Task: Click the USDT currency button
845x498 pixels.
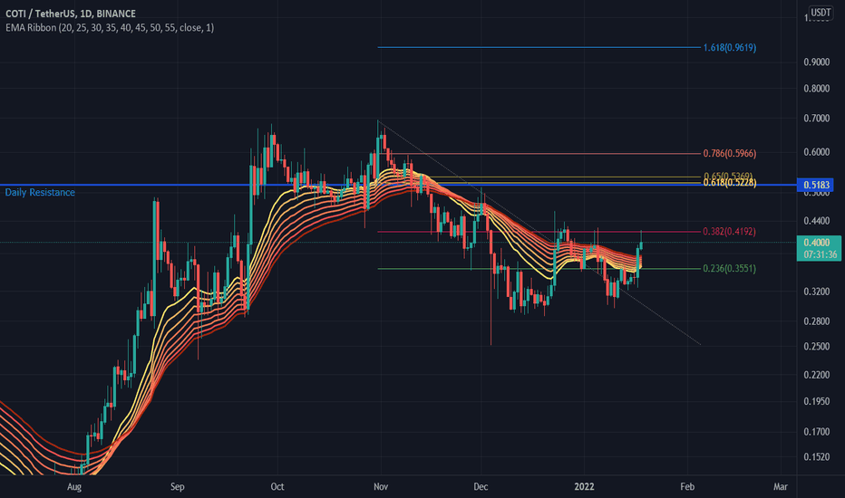Action: [x=821, y=13]
